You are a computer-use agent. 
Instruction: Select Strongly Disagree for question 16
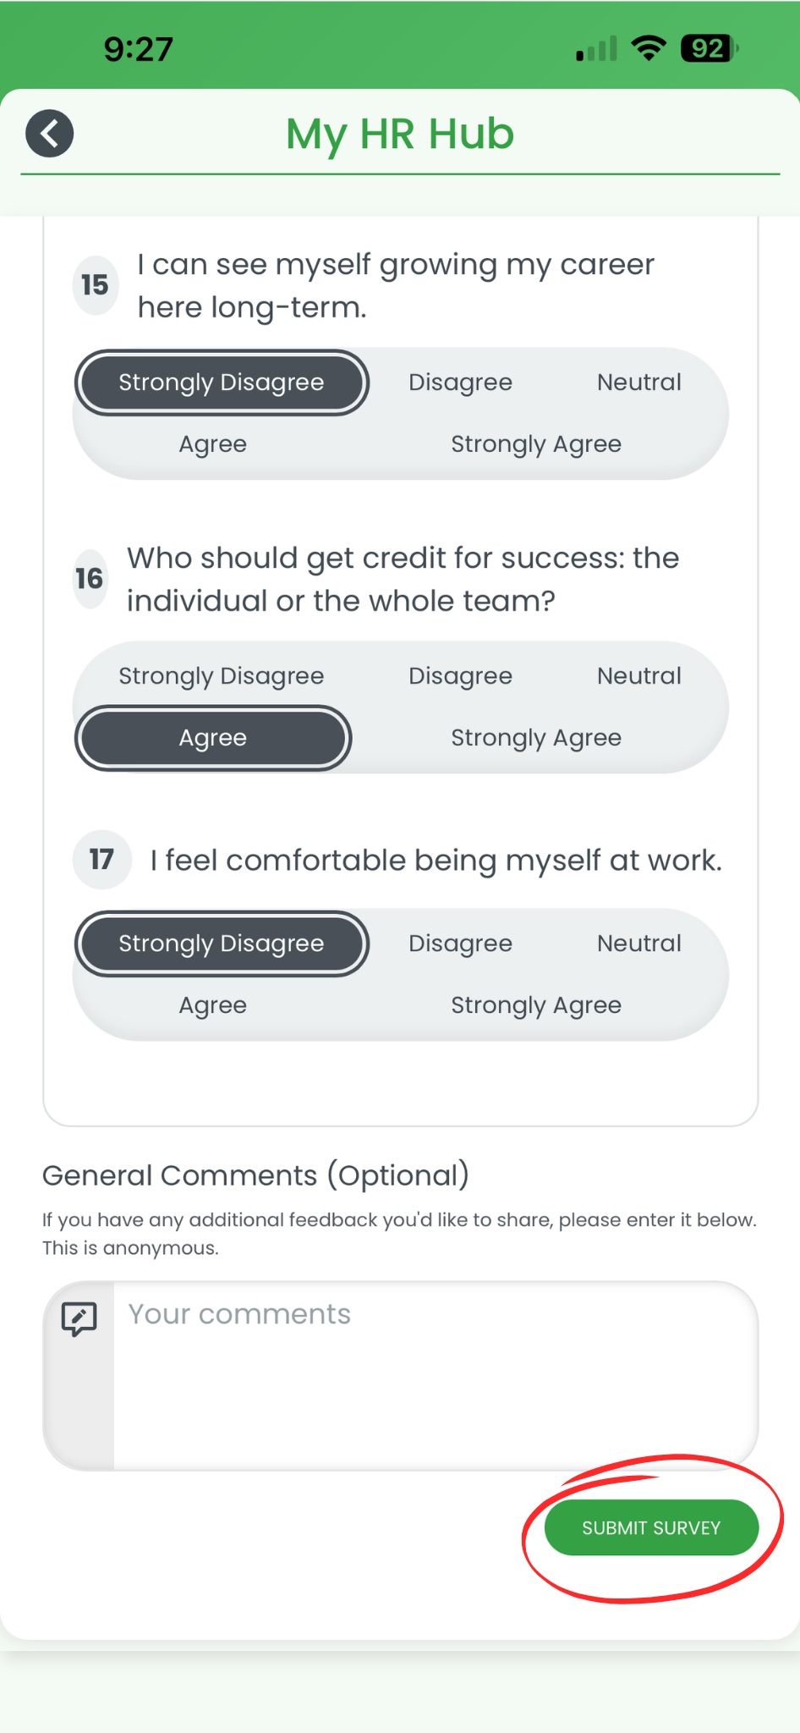221,675
